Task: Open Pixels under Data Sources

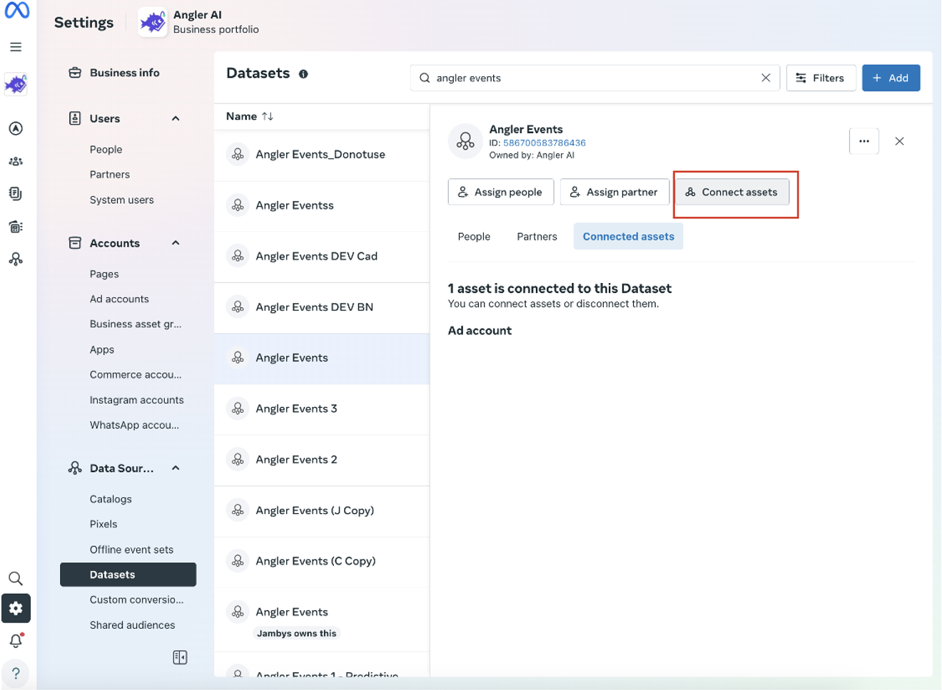Action: click(103, 525)
